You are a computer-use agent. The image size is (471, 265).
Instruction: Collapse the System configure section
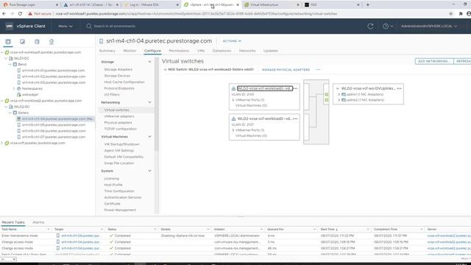(149, 171)
